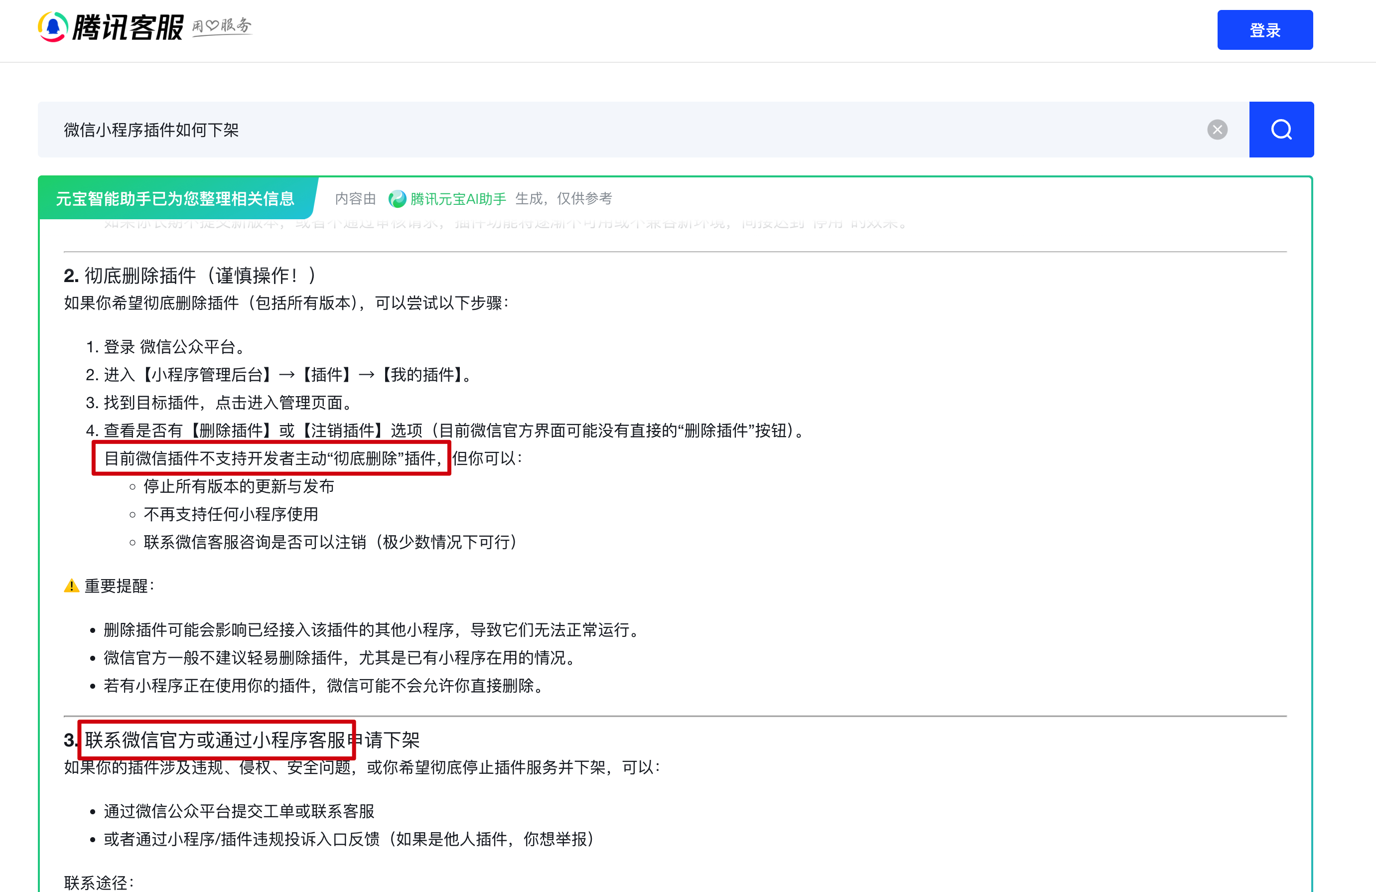
Task: Click the yellow warning triangle icon
Action: [x=71, y=586]
